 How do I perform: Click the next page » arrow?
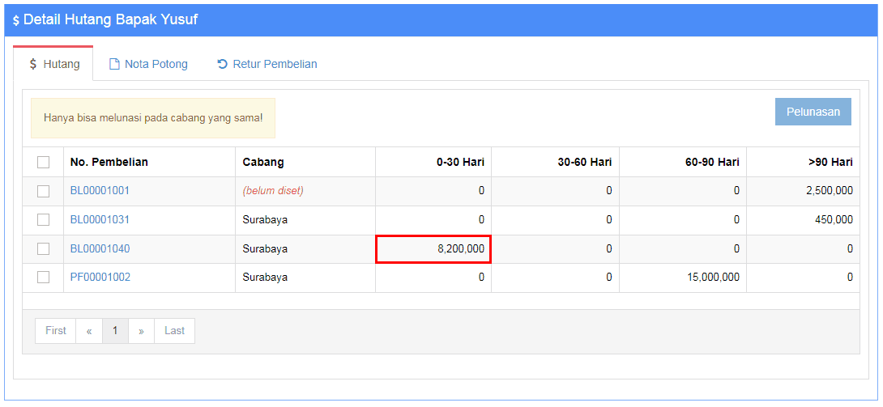tap(141, 331)
